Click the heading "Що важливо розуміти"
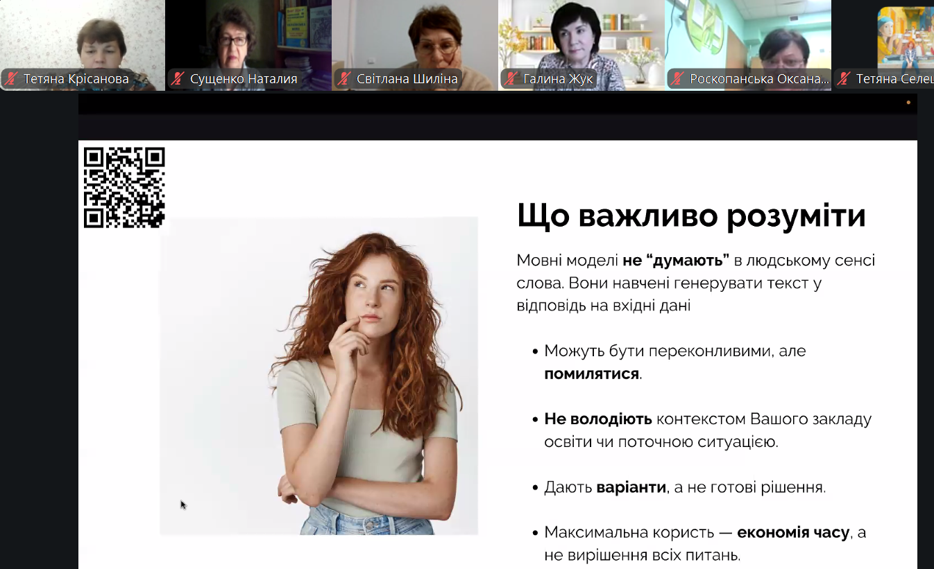 (691, 216)
